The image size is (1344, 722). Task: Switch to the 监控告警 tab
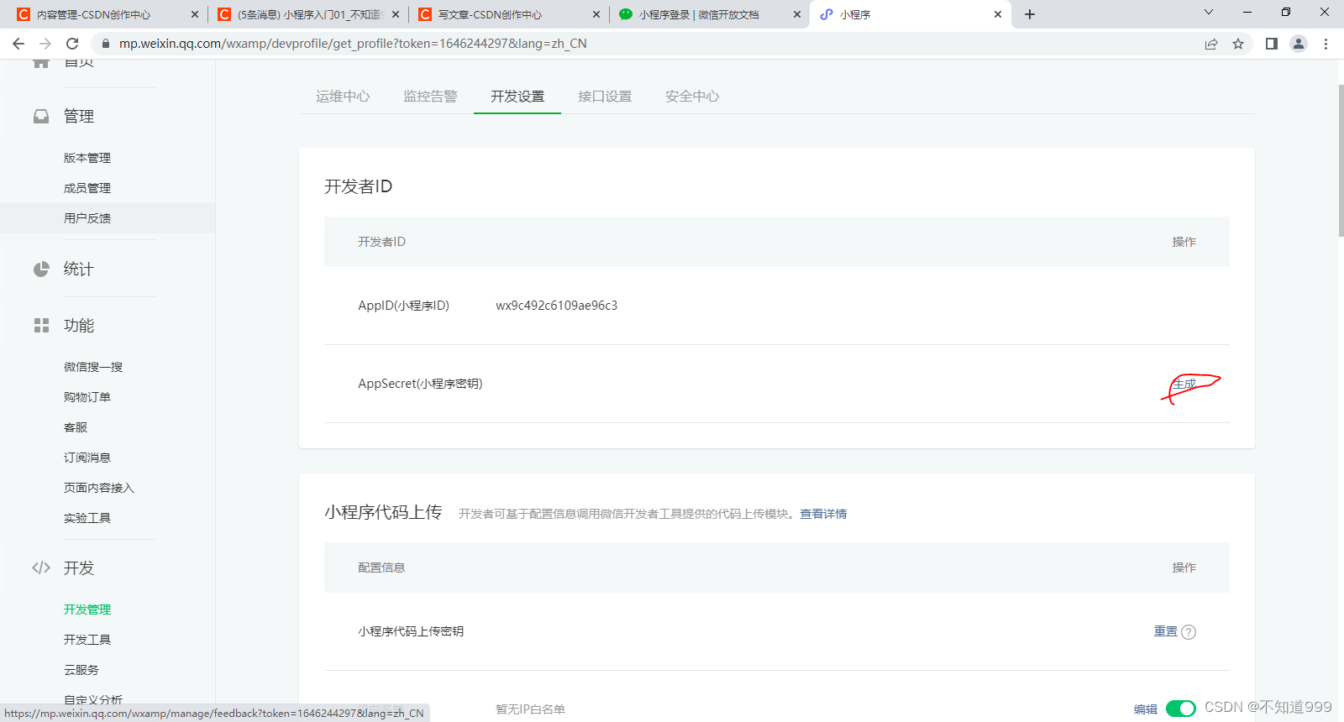[x=430, y=97]
